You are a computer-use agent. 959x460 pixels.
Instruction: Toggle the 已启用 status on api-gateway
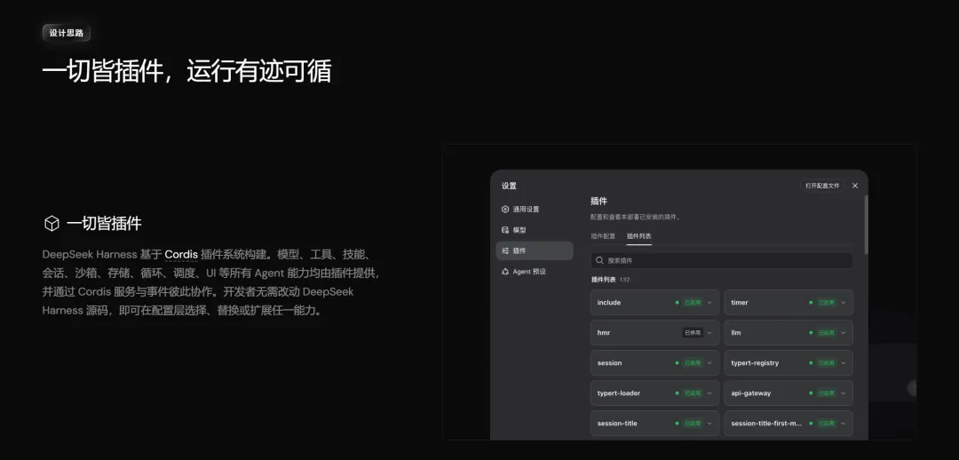click(827, 393)
